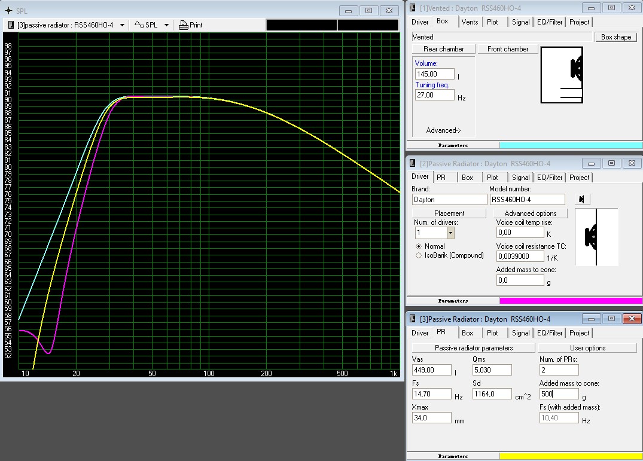Open the Num. of drivers combo box
This screenshot has height=461, width=643.
pyautogui.click(x=450, y=233)
